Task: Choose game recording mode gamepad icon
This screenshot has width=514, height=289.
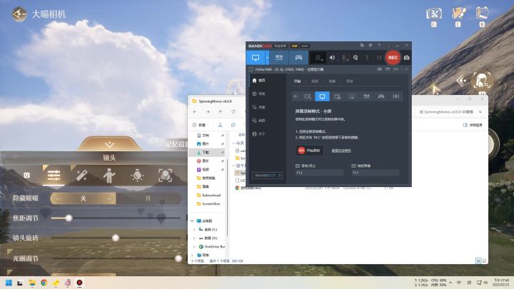Action: pos(298,58)
